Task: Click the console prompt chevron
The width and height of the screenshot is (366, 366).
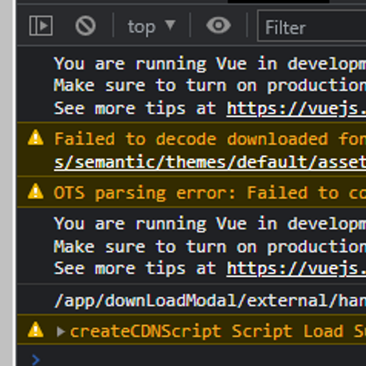Action: tap(36, 360)
